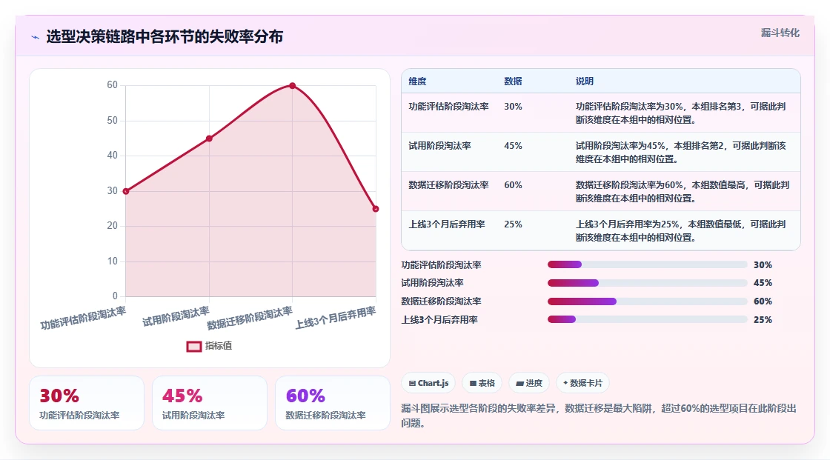Image resolution: width=830 pixels, height=460 pixels.
Task: Click the 45% value in the table
Action: 513,146
